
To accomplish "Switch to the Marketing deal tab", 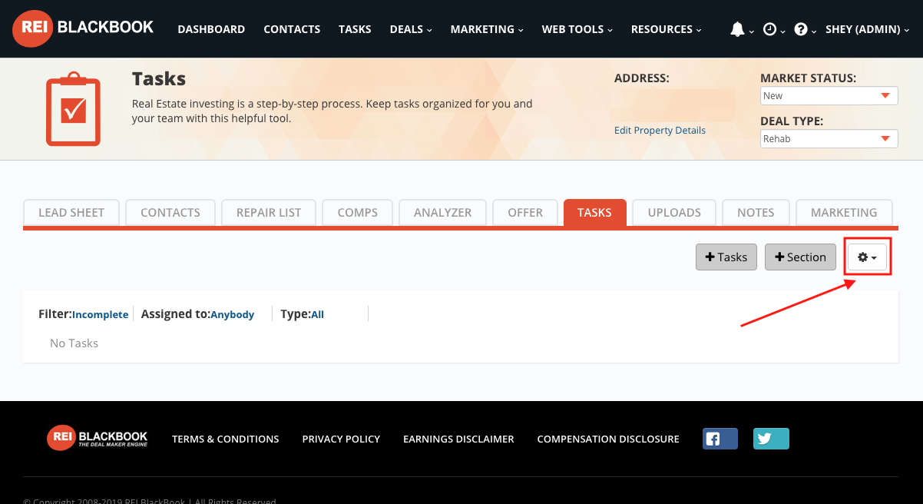I will (x=844, y=213).
